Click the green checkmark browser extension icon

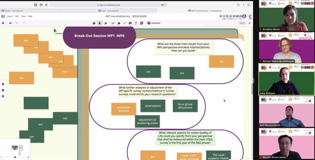(36, 5)
